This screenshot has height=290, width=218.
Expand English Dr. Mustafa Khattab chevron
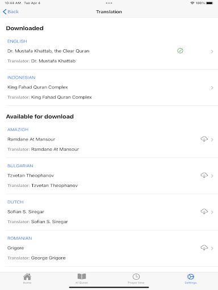pos(212,52)
